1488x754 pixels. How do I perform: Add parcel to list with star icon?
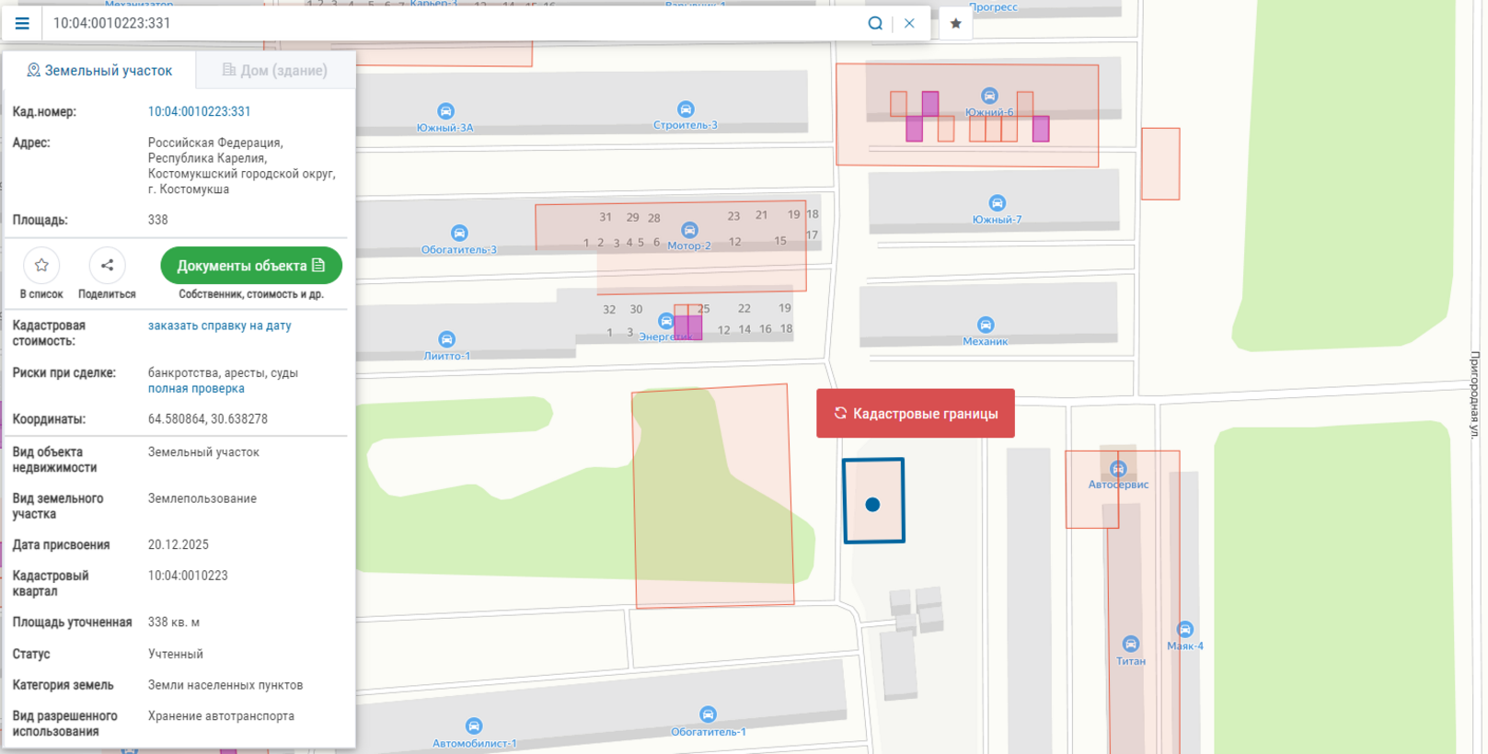[41, 266]
